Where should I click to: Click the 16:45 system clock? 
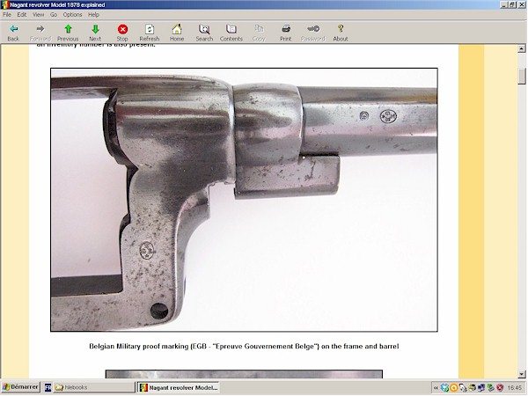[514, 388]
